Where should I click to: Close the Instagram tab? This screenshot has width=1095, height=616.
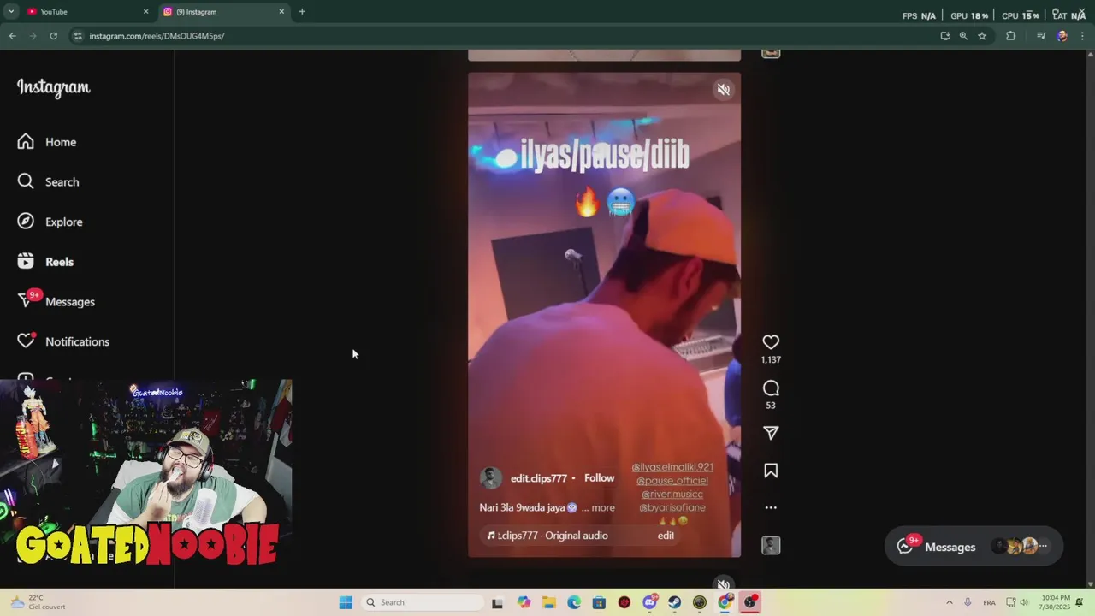tap(281, 12)
